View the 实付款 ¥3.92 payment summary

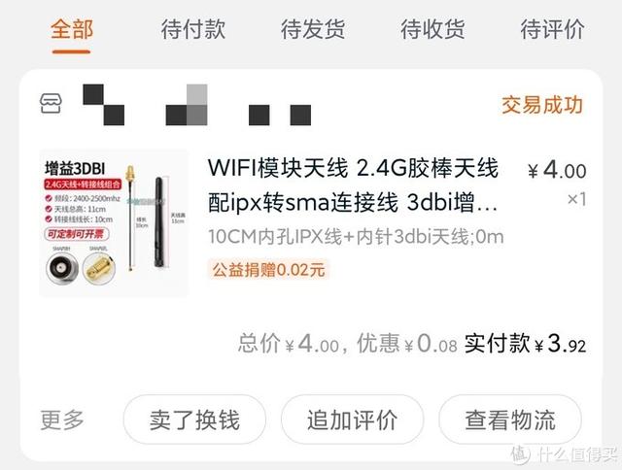pos(525,343)
